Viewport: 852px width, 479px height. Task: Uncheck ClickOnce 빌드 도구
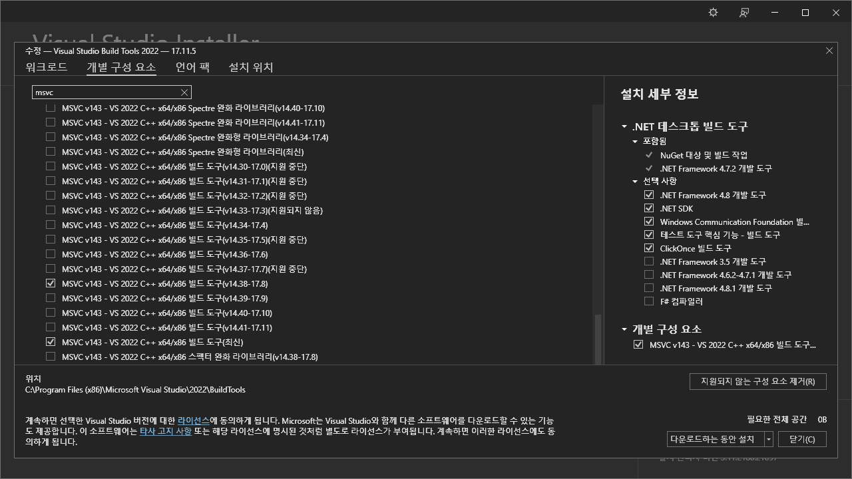pos(649,248)
